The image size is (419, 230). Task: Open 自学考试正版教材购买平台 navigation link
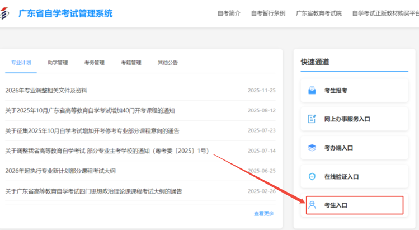[x=385, y=13]
